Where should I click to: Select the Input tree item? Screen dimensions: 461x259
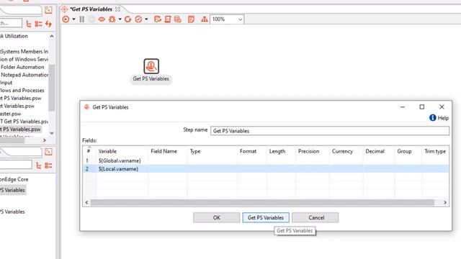click(x=6, y=83)
